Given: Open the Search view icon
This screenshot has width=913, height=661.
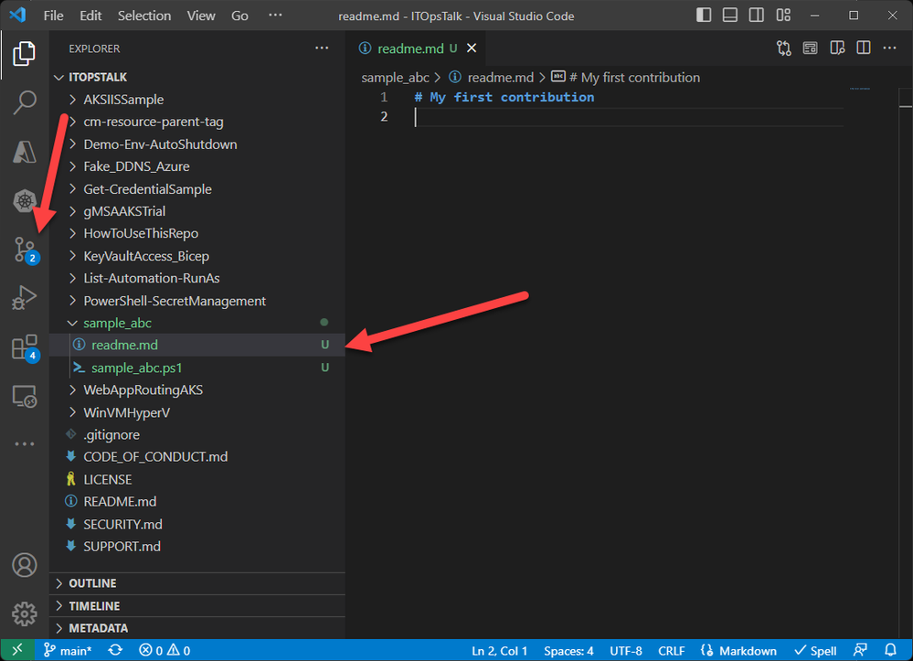Looking at the screenshot, I should (24, 102).
